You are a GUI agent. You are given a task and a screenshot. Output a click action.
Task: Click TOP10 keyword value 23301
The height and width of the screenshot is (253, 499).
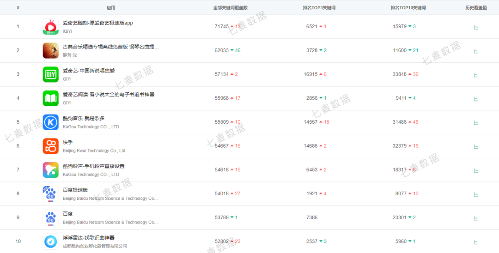point(400,217)
